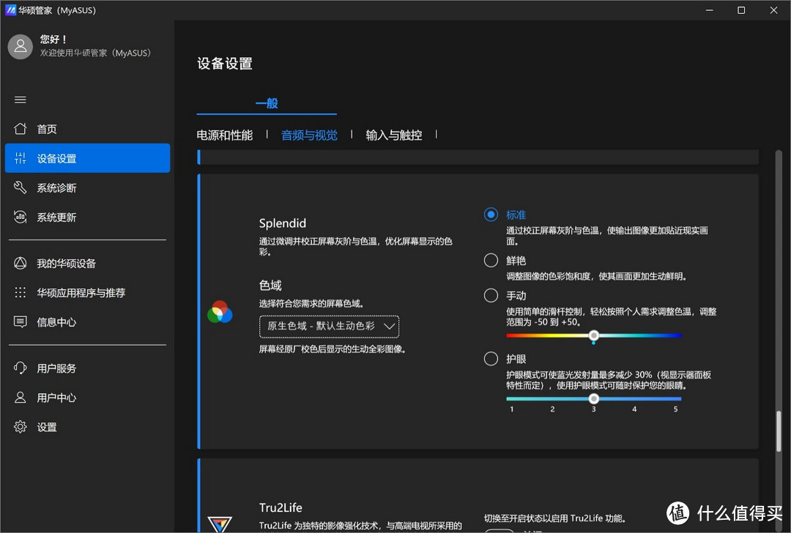
Task: Click the 设备设置 page title
Action: pos(225,64)
